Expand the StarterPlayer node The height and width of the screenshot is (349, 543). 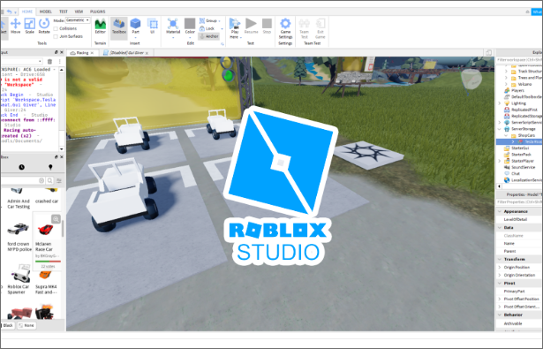tap(500, 161)
